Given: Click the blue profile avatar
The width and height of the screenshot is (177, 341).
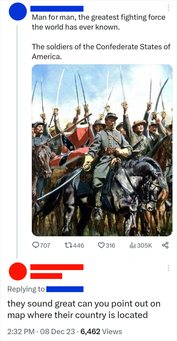Looking at the screenshot, I should click(x=18, y=11).
